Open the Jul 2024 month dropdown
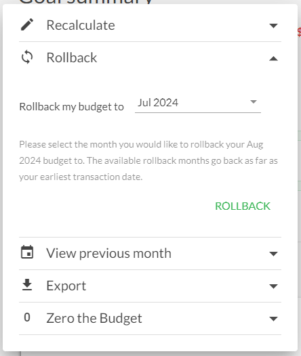Image resolution: width=301 pixels, height=356 pixels. click(198, 103)
